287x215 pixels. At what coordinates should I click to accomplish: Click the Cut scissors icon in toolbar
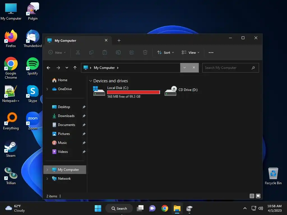[78, 52]
